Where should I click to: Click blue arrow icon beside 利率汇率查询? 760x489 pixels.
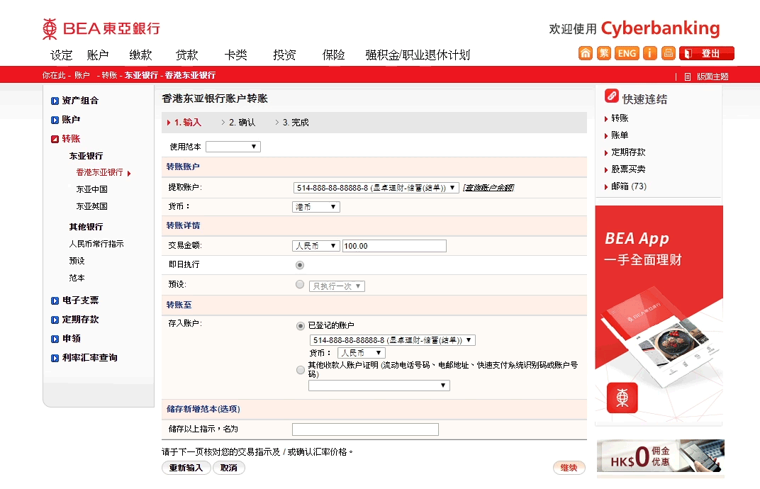(x=55, y=358)
